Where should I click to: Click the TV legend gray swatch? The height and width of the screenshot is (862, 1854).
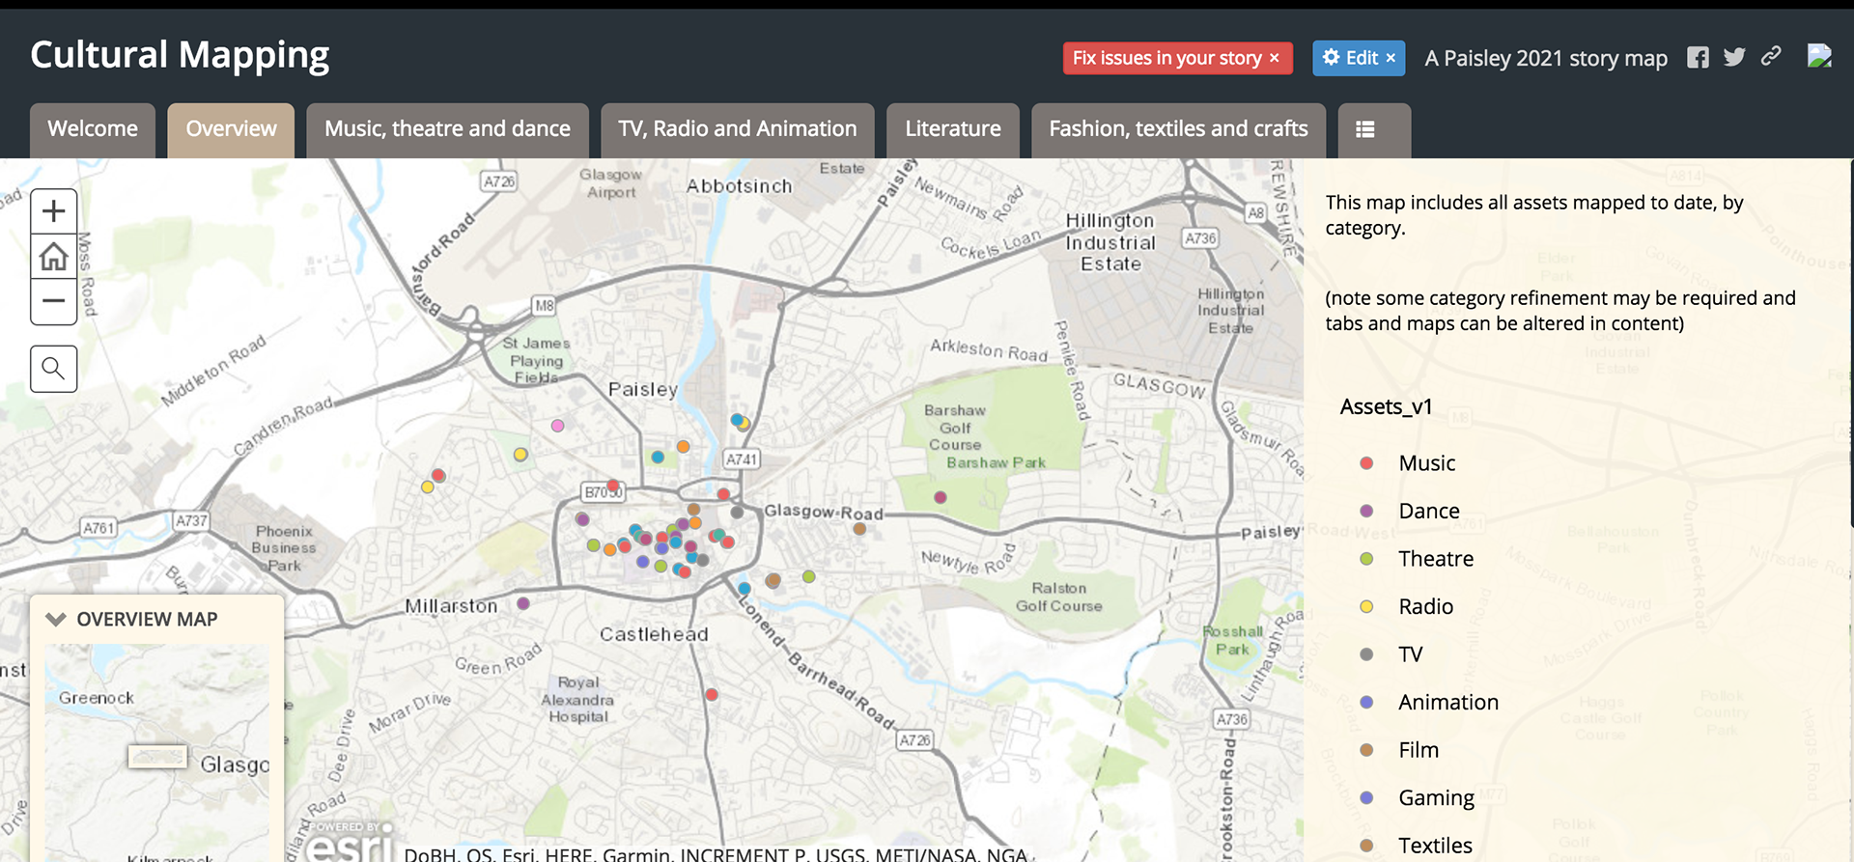1366,654
